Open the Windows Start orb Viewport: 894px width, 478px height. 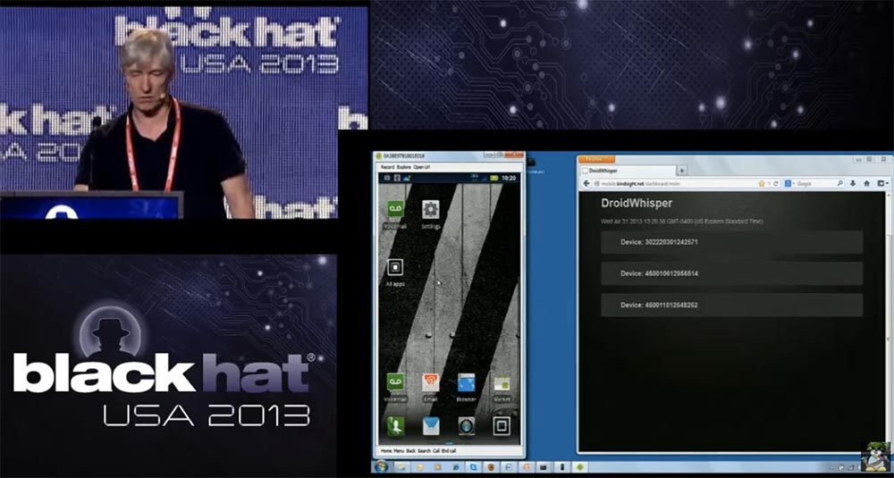pyautogui.click(x=381, y=467)
